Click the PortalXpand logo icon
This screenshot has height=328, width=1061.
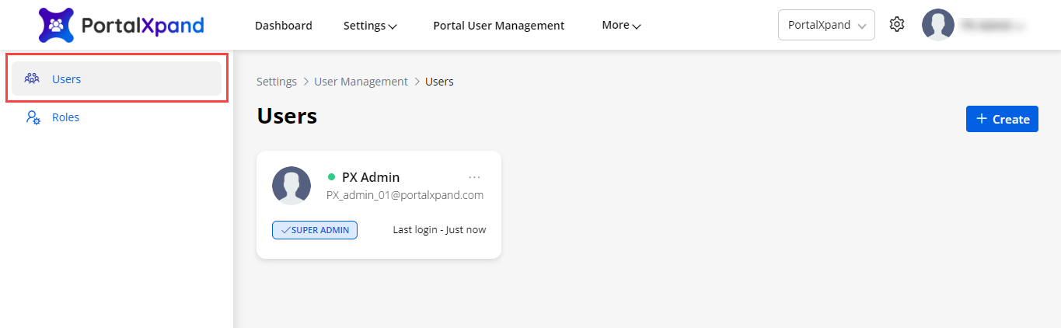56,26
